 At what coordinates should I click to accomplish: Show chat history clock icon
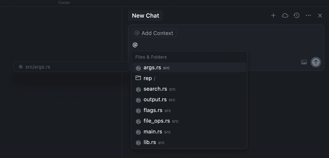click(x=296, y=16)
